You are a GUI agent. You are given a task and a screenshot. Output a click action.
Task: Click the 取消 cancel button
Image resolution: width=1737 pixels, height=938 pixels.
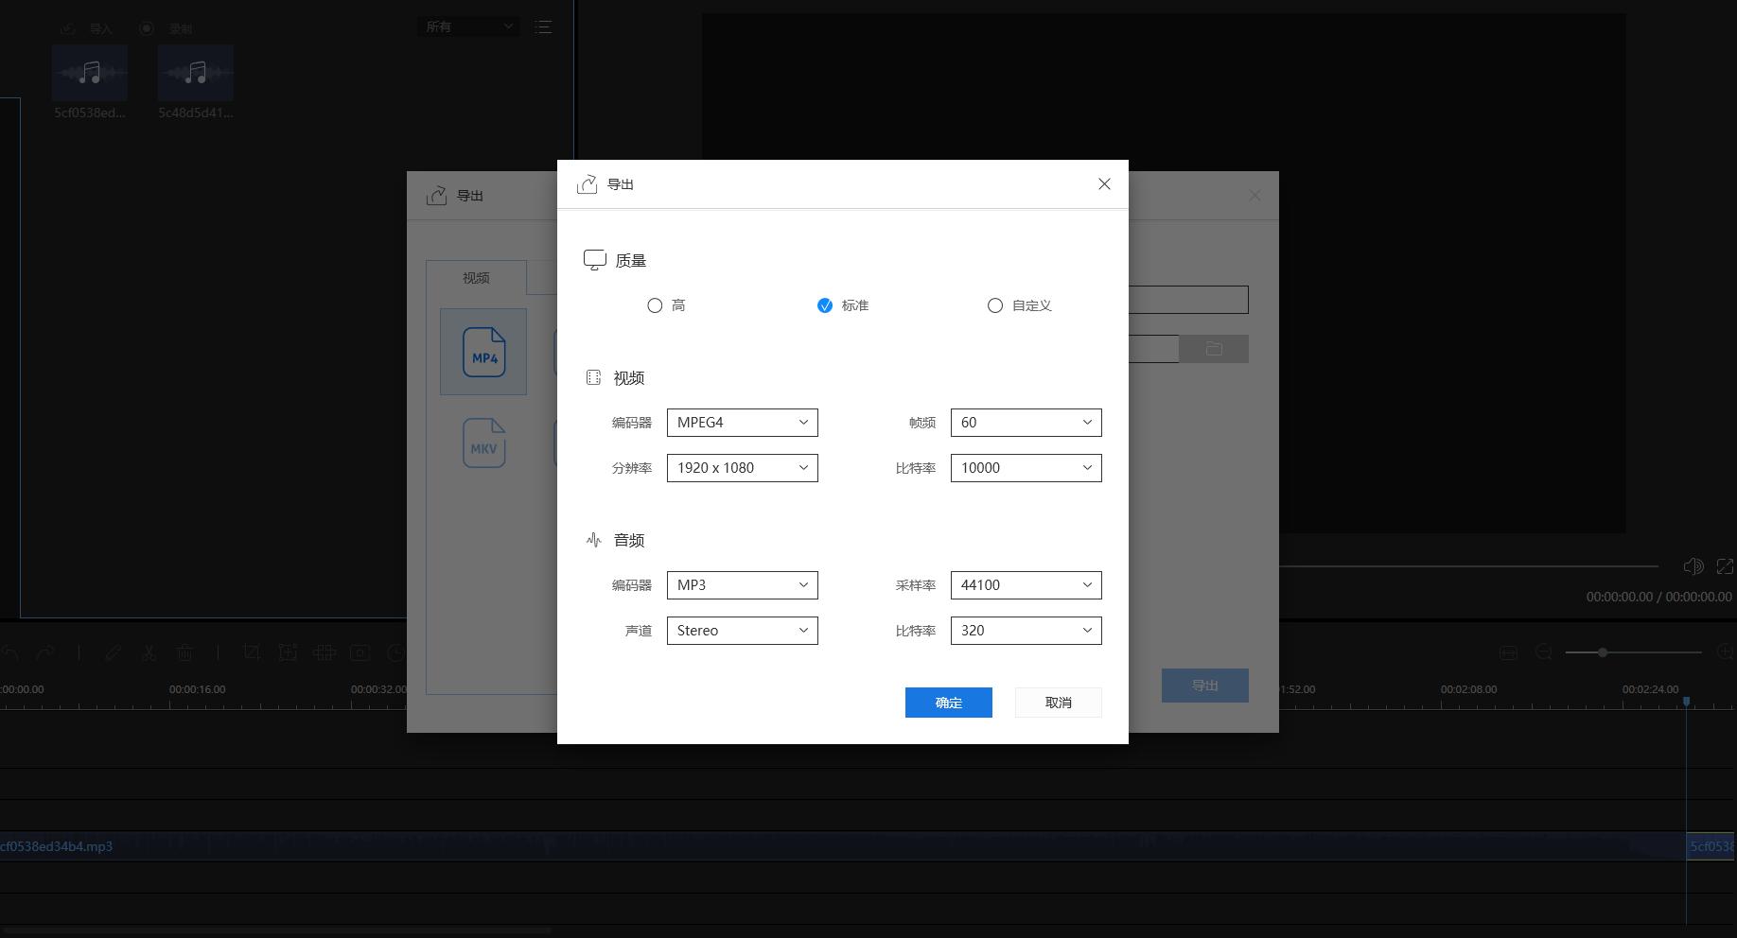pos(1058,702)
